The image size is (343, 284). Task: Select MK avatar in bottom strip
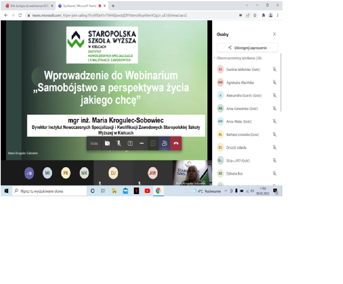(84, 173)
